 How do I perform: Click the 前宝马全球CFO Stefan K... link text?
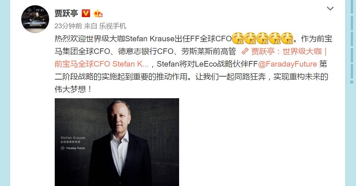pos(102,64)
